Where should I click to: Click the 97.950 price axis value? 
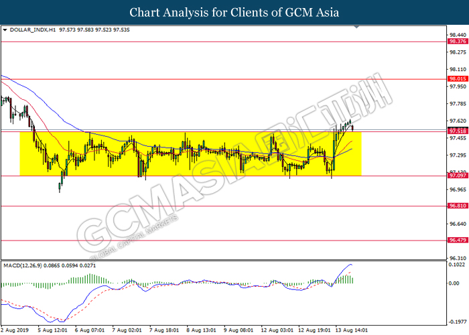coord(458,86)
